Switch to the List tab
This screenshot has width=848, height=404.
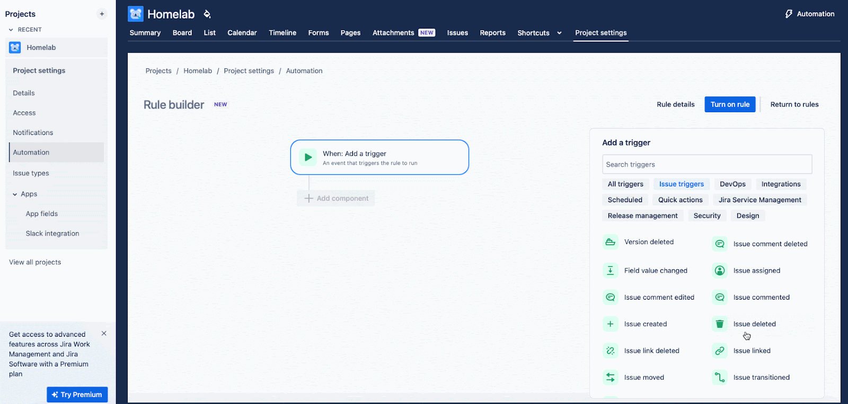pos(210,33)
